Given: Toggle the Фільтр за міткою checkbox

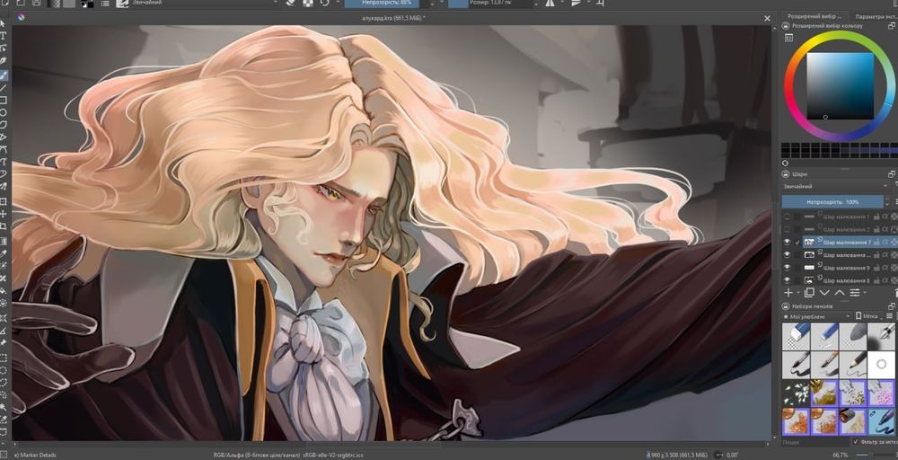Looking at the screenshot, I should point(856,442).
